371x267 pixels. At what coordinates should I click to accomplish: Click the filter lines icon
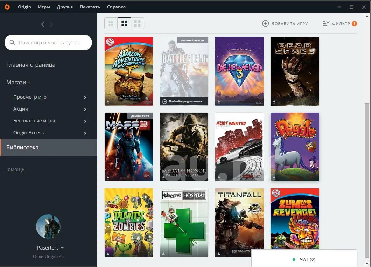point(326,23)
